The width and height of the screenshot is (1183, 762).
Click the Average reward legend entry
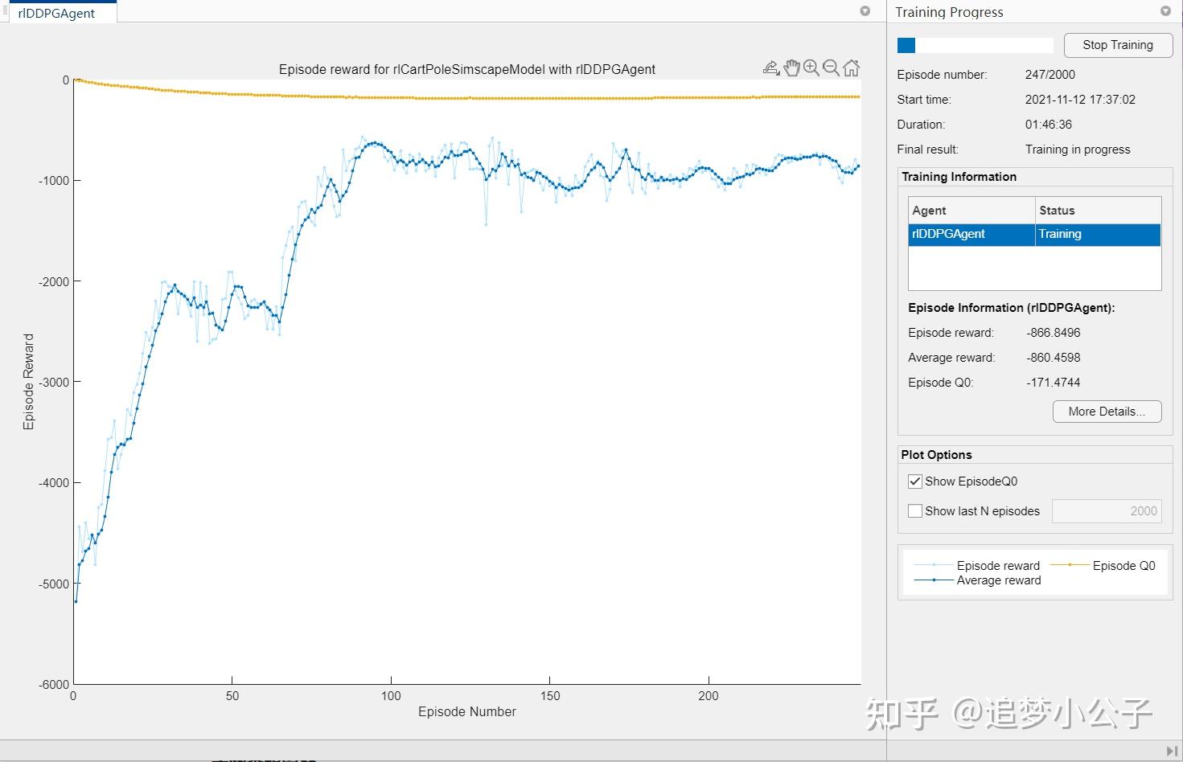[x=998, y=580]
